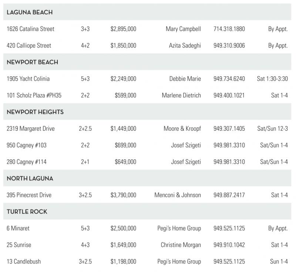Click phone number 714.318.1880
Viewport: 296px width, 272px height.
[x=229, y=29]
